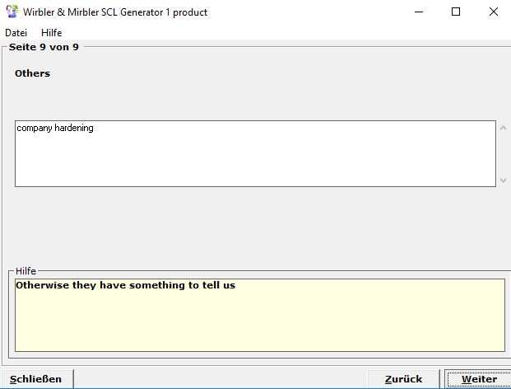
Task: Click the SCL Generator window title text
Action: tap(115, 12)
